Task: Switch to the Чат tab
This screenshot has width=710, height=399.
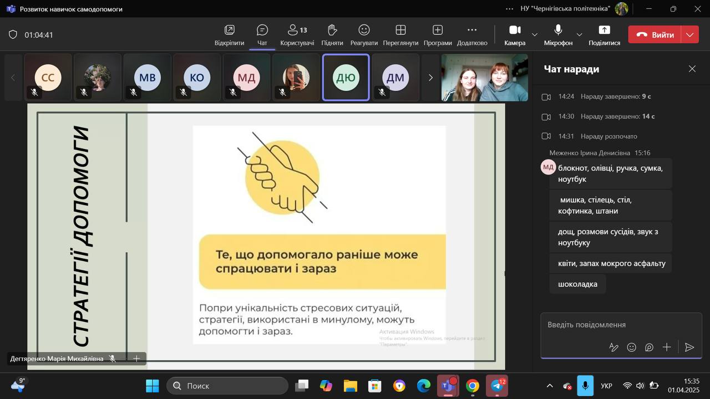Action: point(262,34)
